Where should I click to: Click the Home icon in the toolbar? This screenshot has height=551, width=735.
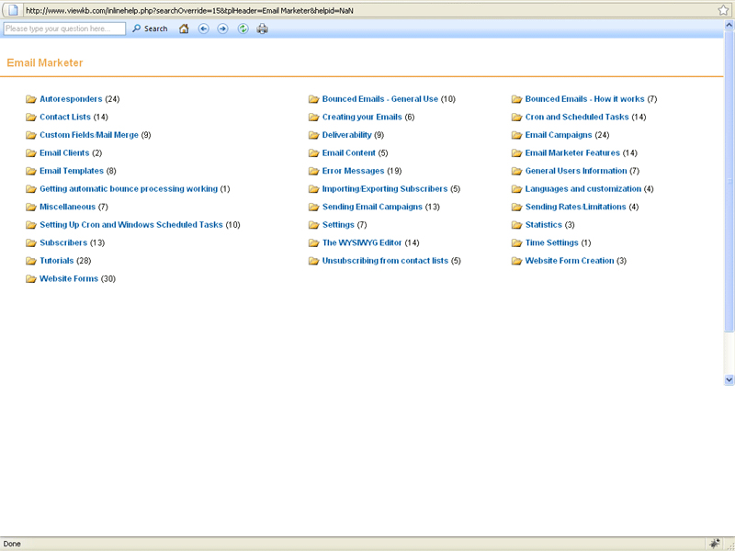tap(184, 28)
